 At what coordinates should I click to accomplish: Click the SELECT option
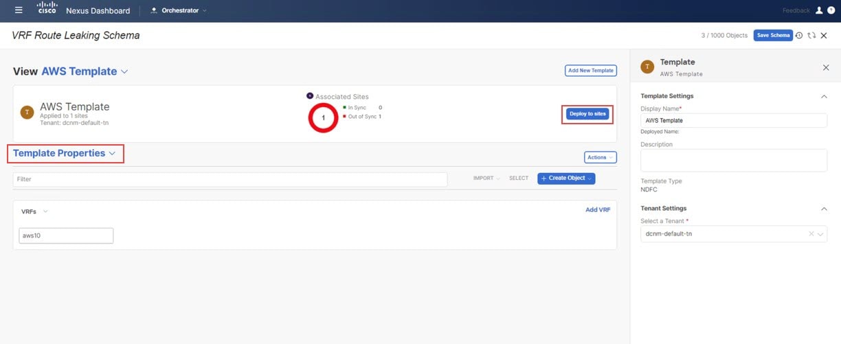[x=519, y=178]
